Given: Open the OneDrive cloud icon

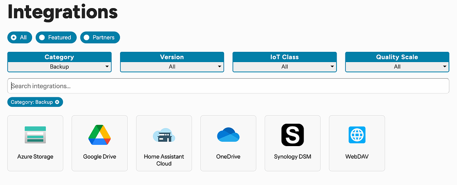Looking at the screenshot, I should point(228,135).
